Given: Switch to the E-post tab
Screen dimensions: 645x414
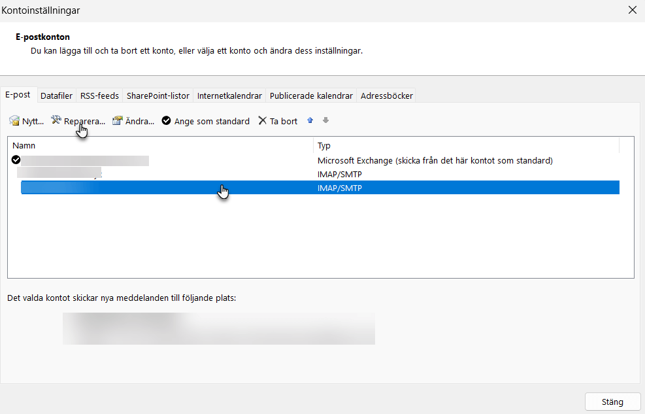Looking at the screenshot, I should [x=18, y=95].
